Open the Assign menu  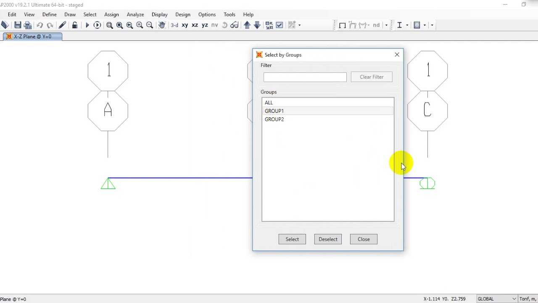(111, 14)
